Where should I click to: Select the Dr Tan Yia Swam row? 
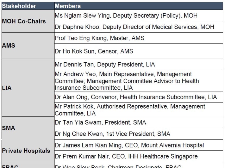coord(139,123)
